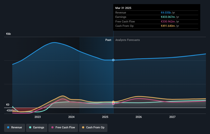Select the 2025 x-axis label
The height and width of the screenshot is (134, 210).
pyautogui.click(x=105, y=117)
